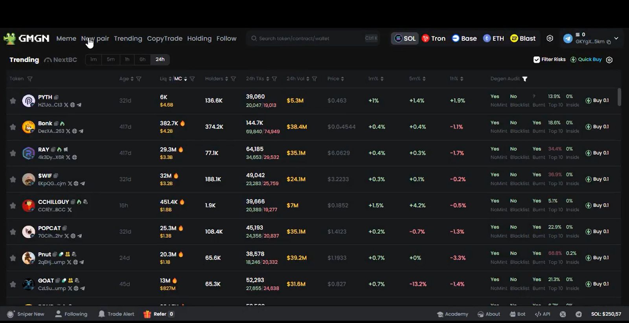The width and height of the screenshot is (629, 323).
Task: Star the RAY token
Action: [13, 153]
